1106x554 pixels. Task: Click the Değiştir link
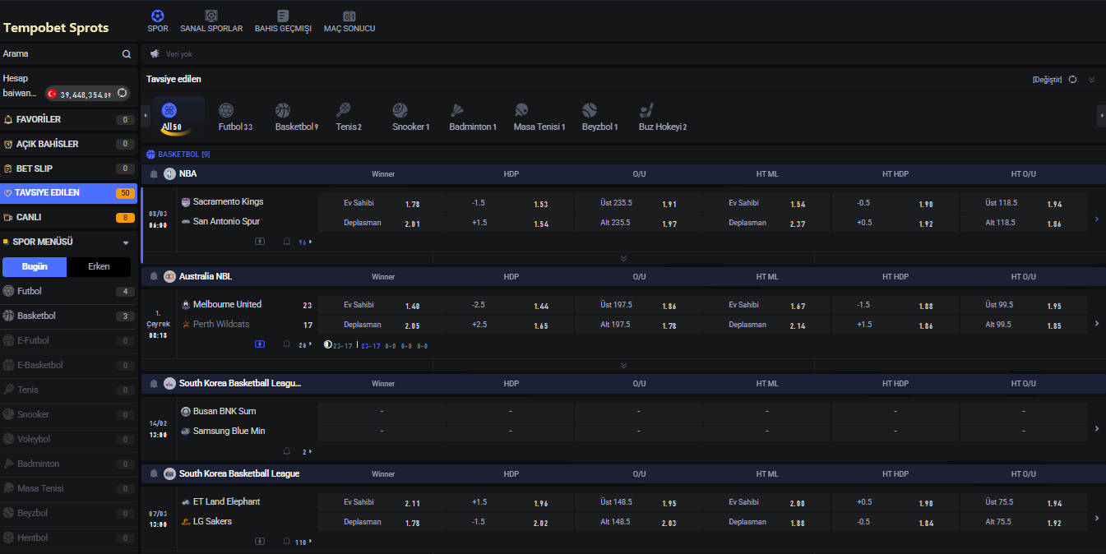click(x=1047, y=80)
